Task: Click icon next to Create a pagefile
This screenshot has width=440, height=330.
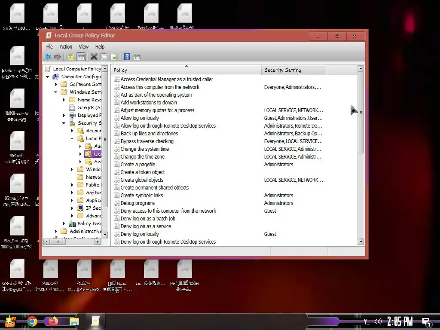Action: [x=116, y=165]
